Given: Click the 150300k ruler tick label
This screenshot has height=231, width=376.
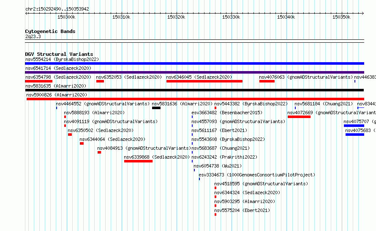Looking at the screenshot, I should point(66,17).
